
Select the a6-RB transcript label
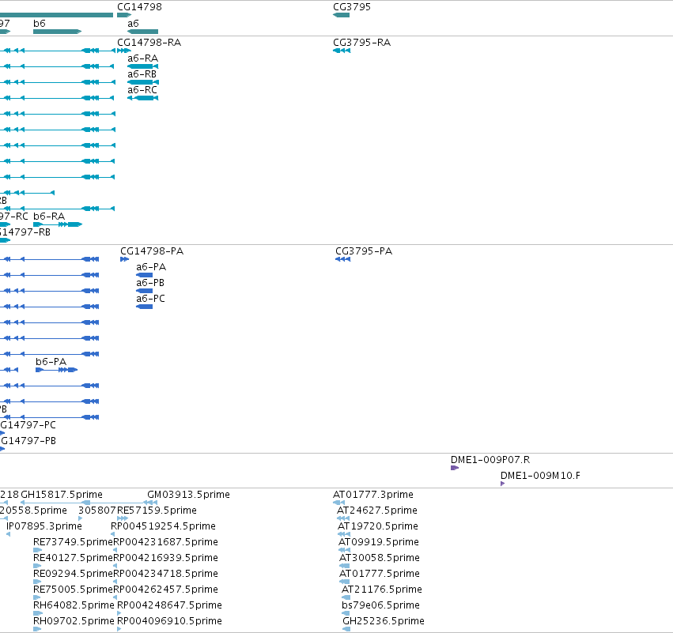point(142,74)
